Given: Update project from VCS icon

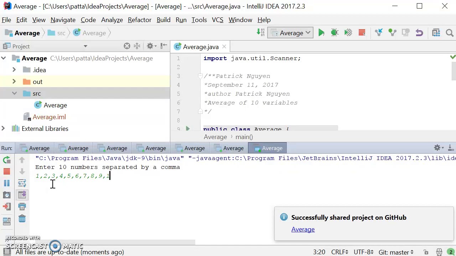Looking at the screenshot, I should pos(379,33).
